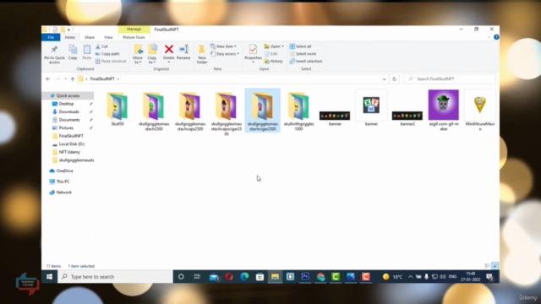Switch to the Home ribbon tab
The image size is (541, 304).
click(69, 37)
